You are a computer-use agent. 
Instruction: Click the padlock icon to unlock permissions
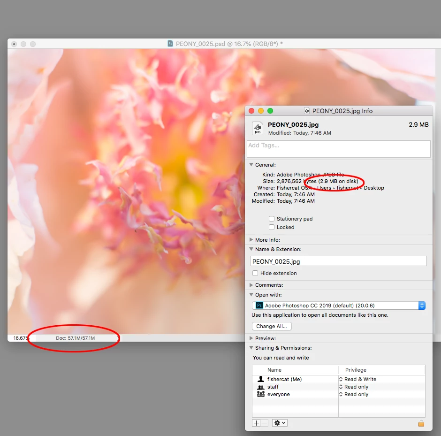pyautogui.click(x=421, y=423)
